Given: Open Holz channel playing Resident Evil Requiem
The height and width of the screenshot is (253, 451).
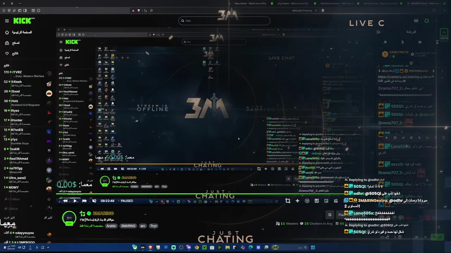Looking at the screenshot, I should [x=27, y=103].
